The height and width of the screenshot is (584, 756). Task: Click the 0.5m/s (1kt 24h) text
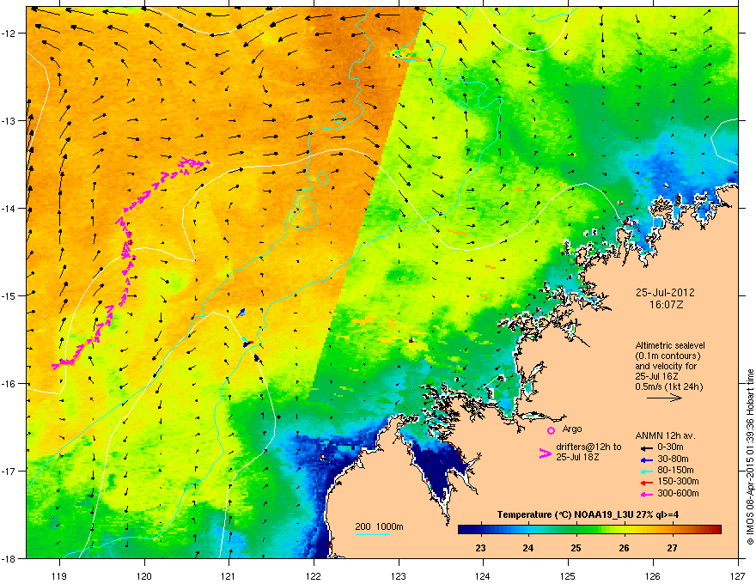(669, 386)
